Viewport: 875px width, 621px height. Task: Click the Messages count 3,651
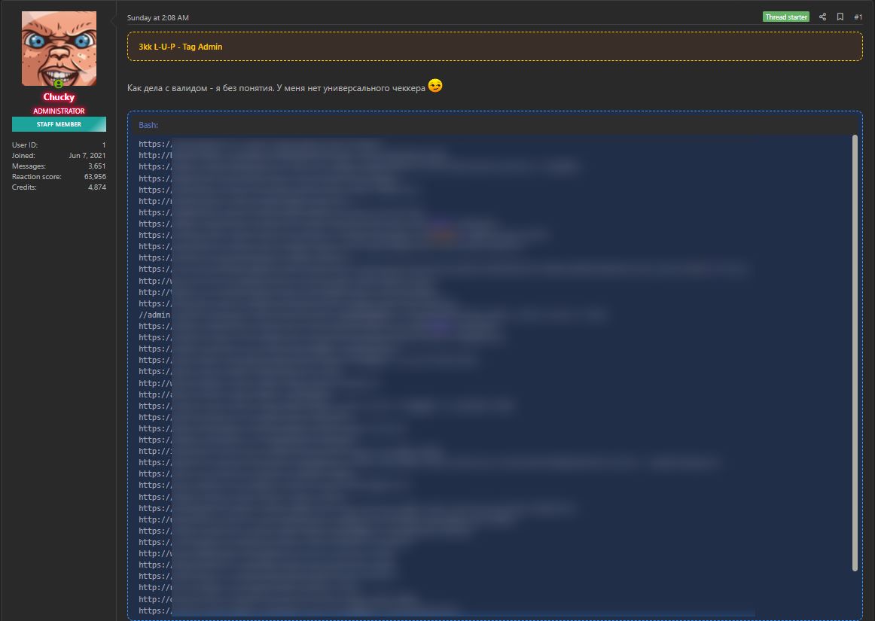tap(99, 166)
